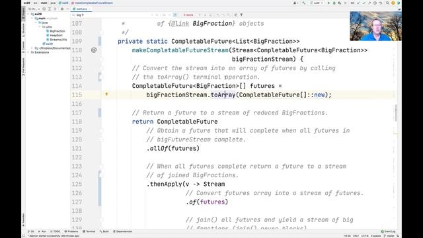
Task: Expand the Extensions tree node
Action: pos(28,52)
